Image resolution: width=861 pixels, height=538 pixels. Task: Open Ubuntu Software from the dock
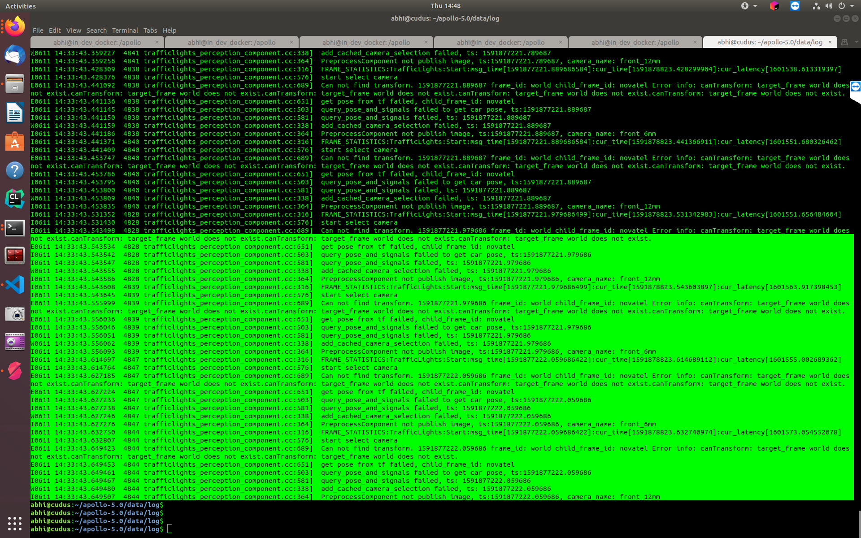coord(15,142)
